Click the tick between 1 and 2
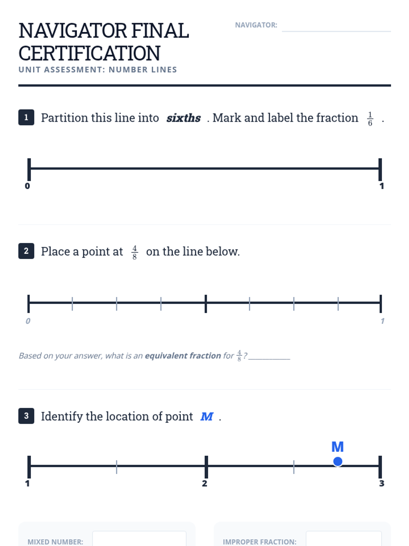Screen dimensions: 409x546 tap(117, 466)
